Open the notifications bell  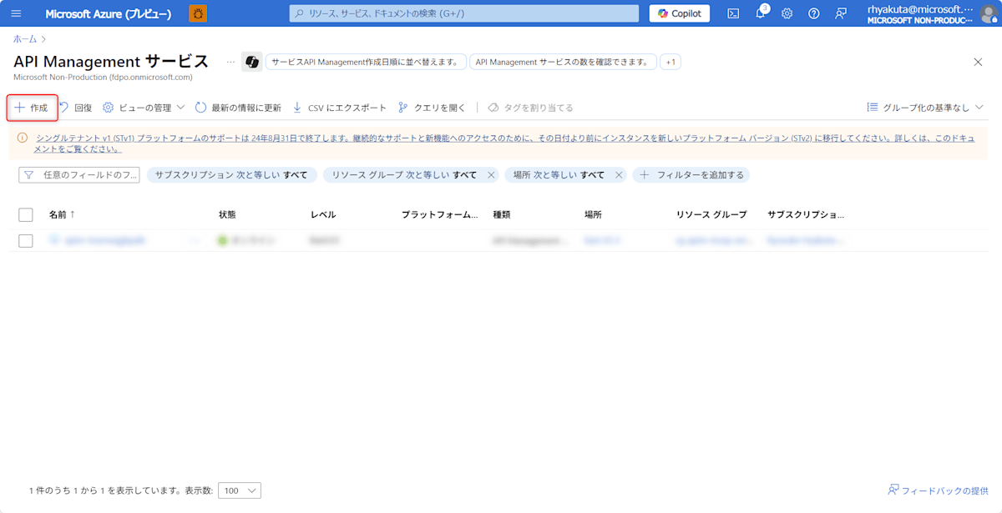761,13
